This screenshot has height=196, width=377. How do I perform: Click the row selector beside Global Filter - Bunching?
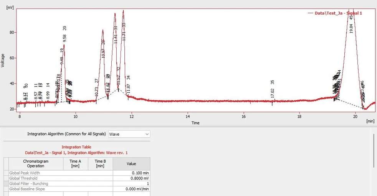point(6,183)
